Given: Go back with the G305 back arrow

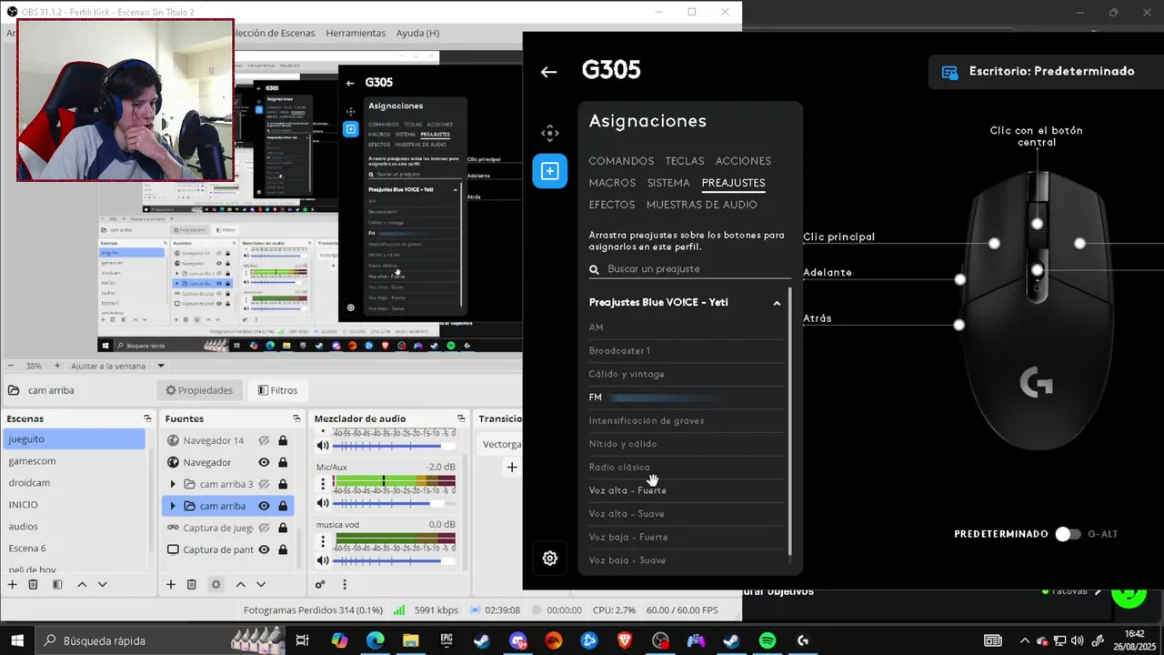Looking at the screenshot, I should [x=548, y=72].
